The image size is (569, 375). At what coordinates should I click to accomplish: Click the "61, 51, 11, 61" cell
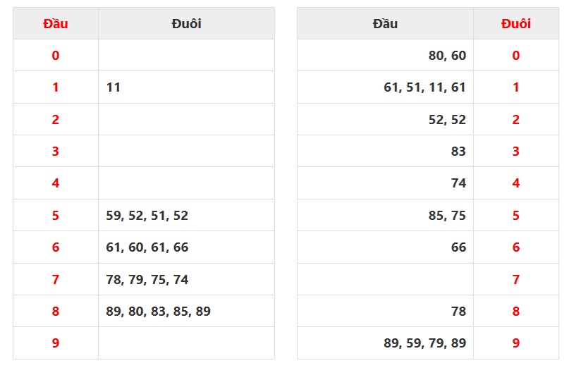[x=424, y=87]
